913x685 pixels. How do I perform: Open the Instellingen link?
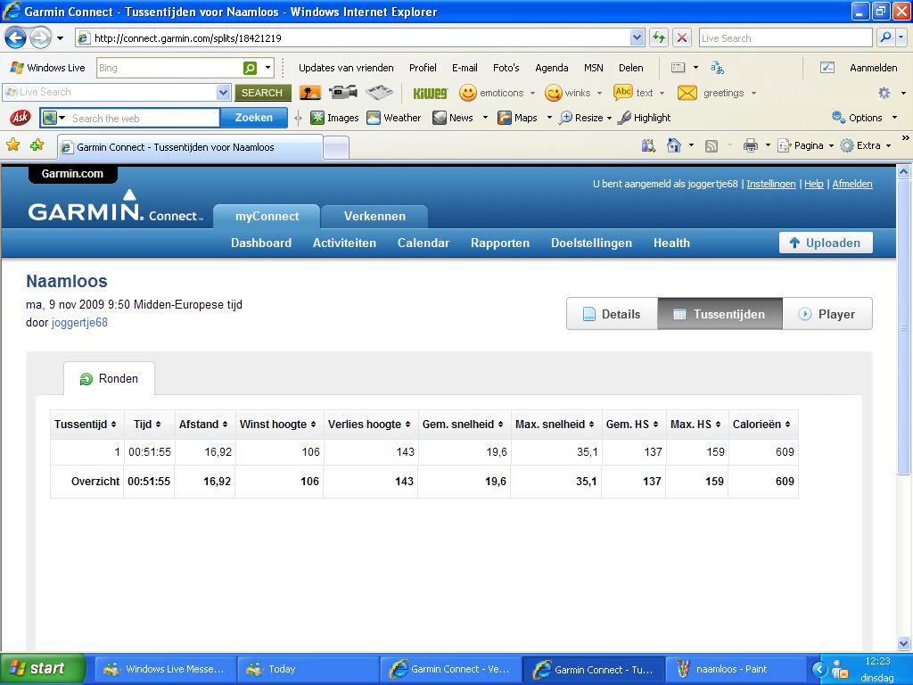[771, 184]
